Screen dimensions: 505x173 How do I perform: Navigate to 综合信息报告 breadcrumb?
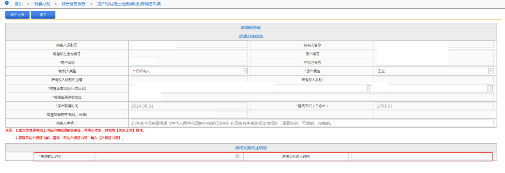pos(73,4)
